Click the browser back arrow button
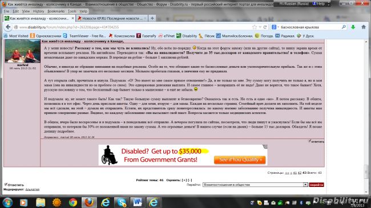 tap(8, 27)
